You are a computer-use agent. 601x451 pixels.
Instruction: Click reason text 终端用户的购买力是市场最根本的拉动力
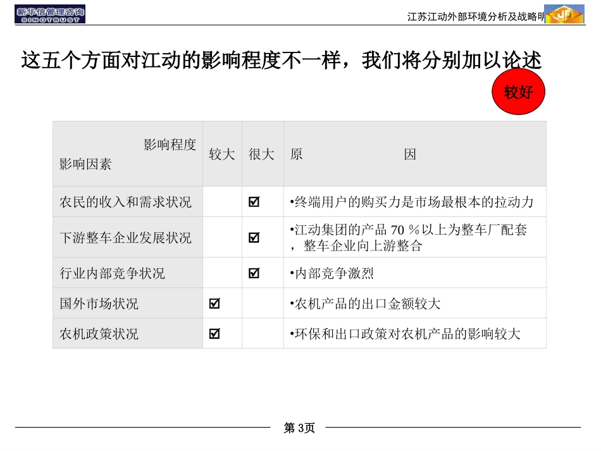pyautogui.click(x=412, y=202)
